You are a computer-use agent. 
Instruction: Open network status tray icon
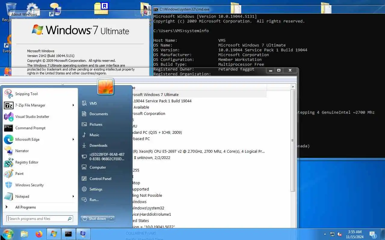(x=332, y=234)
